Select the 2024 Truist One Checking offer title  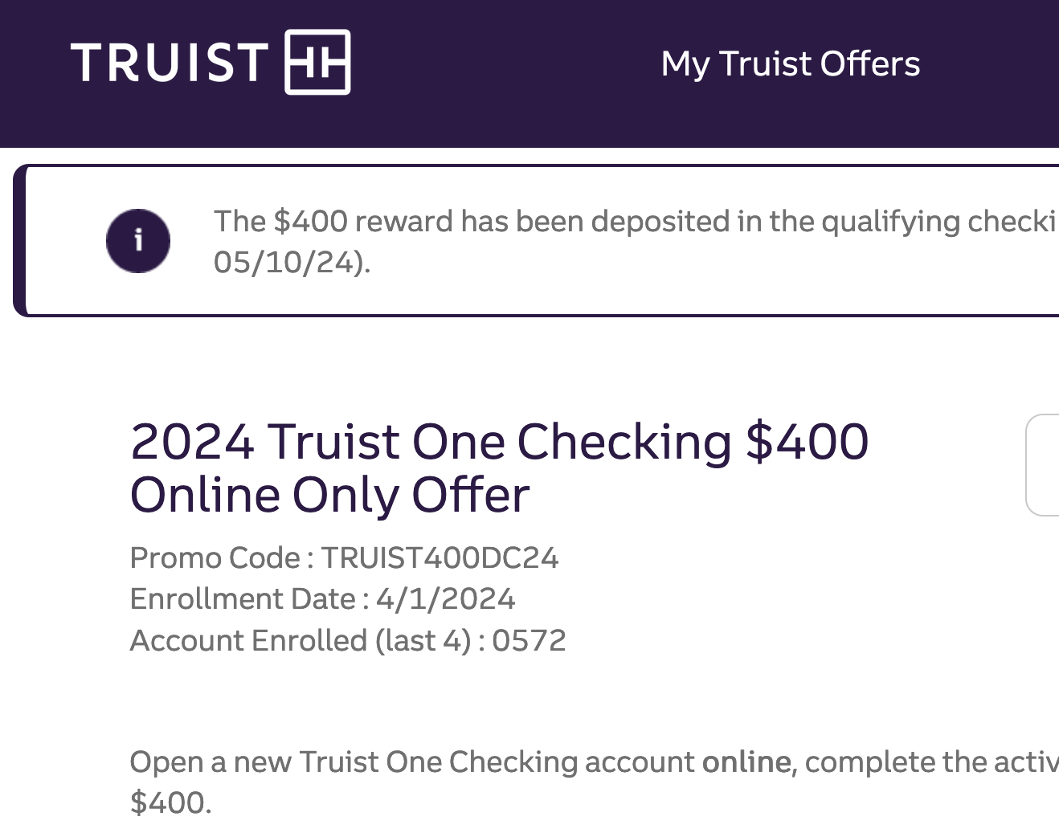coord(498,442)
